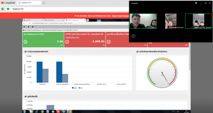Open media player icon on remote taskbar
The height and width of the screenshot is (113, 213).
point(53,111)
